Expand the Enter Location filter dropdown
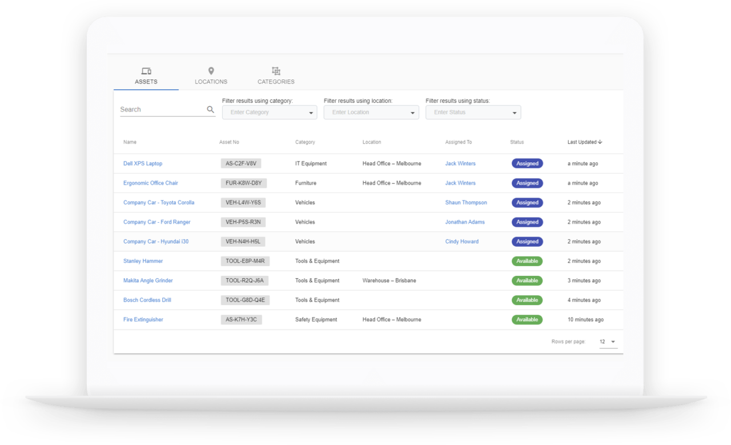 point(371,113)
